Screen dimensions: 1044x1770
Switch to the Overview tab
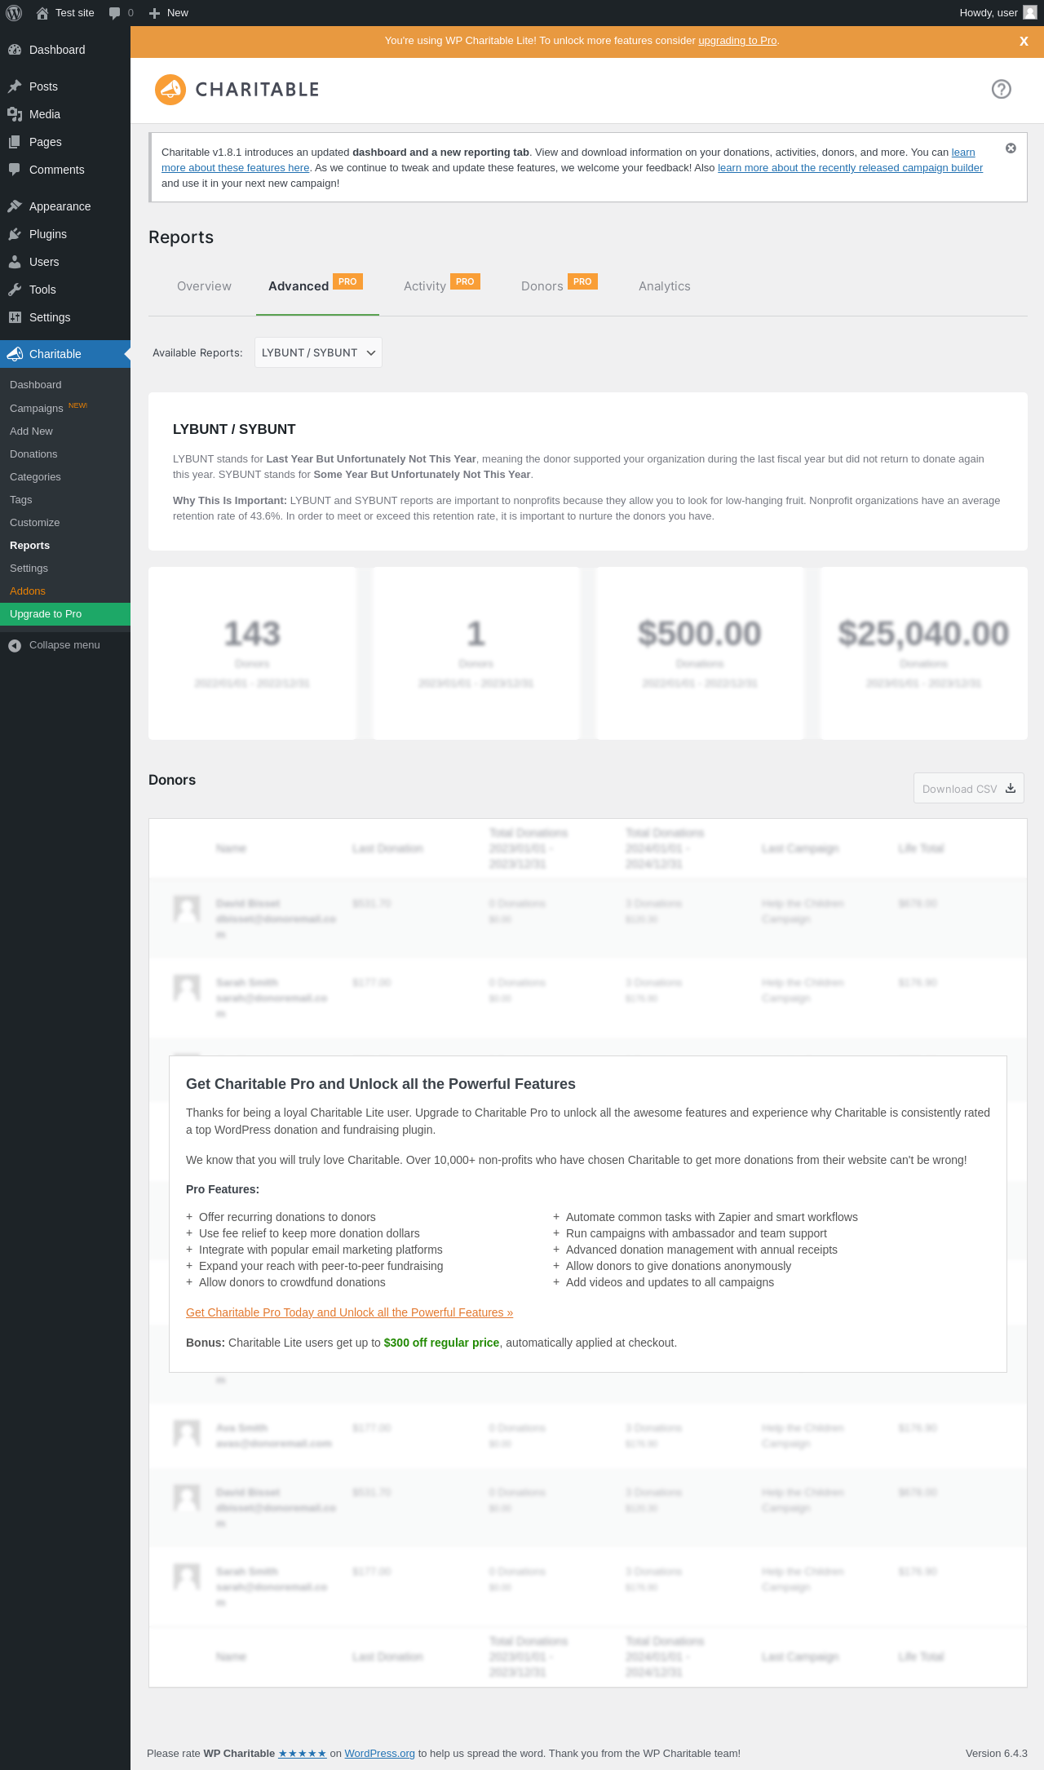tap(204, 286)
